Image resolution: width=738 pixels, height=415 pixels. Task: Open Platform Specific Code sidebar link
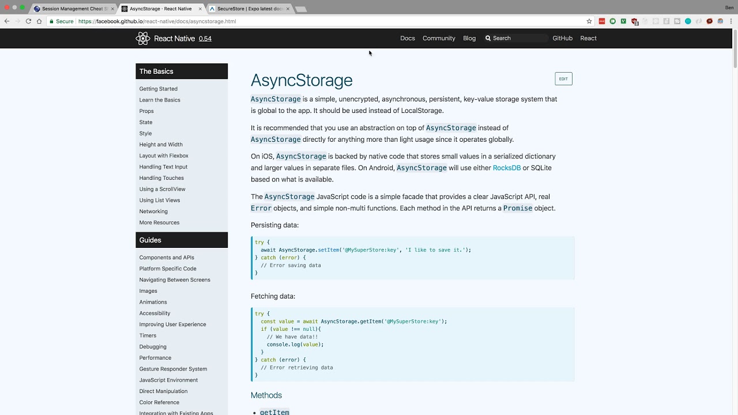pyautogui.click(x=168, y=269)
